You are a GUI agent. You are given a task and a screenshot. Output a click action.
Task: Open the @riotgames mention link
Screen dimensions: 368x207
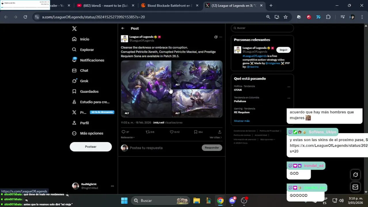coord(273,63)
